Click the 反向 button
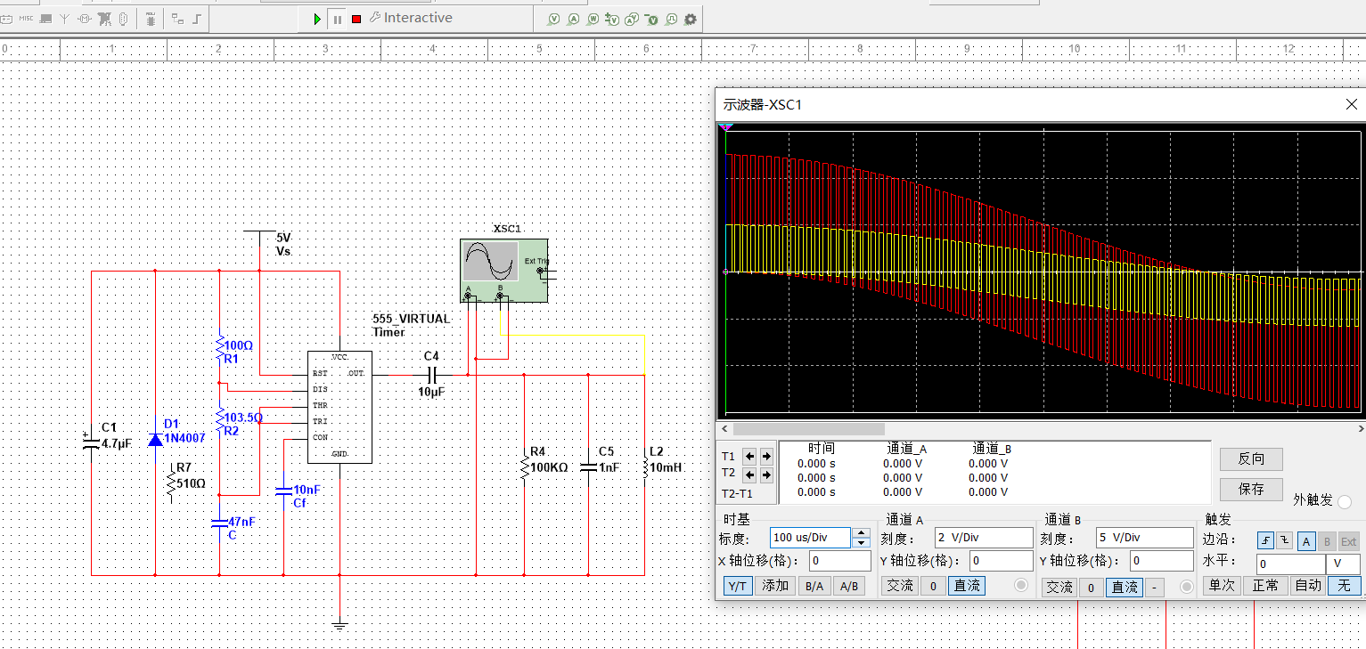 [1252, 458]
